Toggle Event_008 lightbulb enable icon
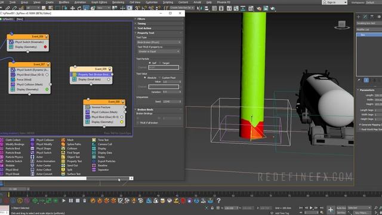This screenshot has width=382, height=215. tap(123, 102)
